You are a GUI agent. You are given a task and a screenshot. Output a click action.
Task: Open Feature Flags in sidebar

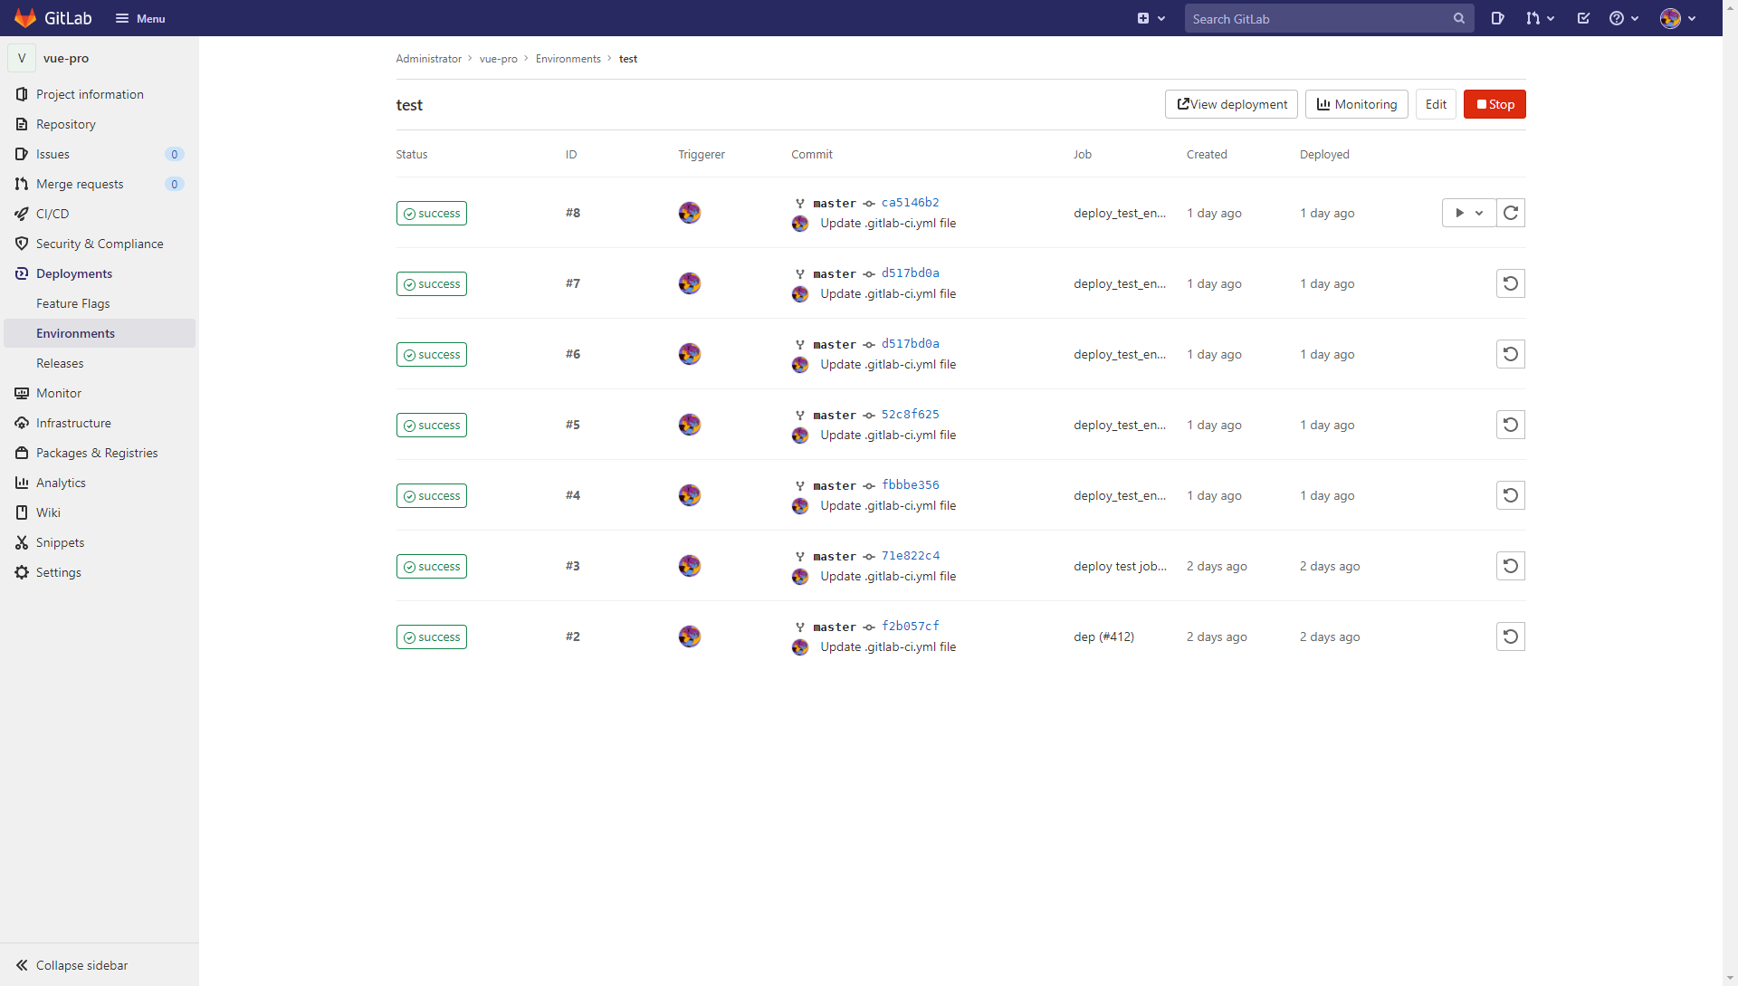tap(72, 303)
